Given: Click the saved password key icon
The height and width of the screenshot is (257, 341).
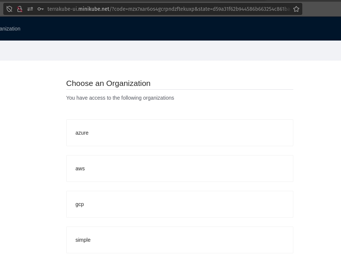Looking at the screenshot, I should [x=41, y=9].
